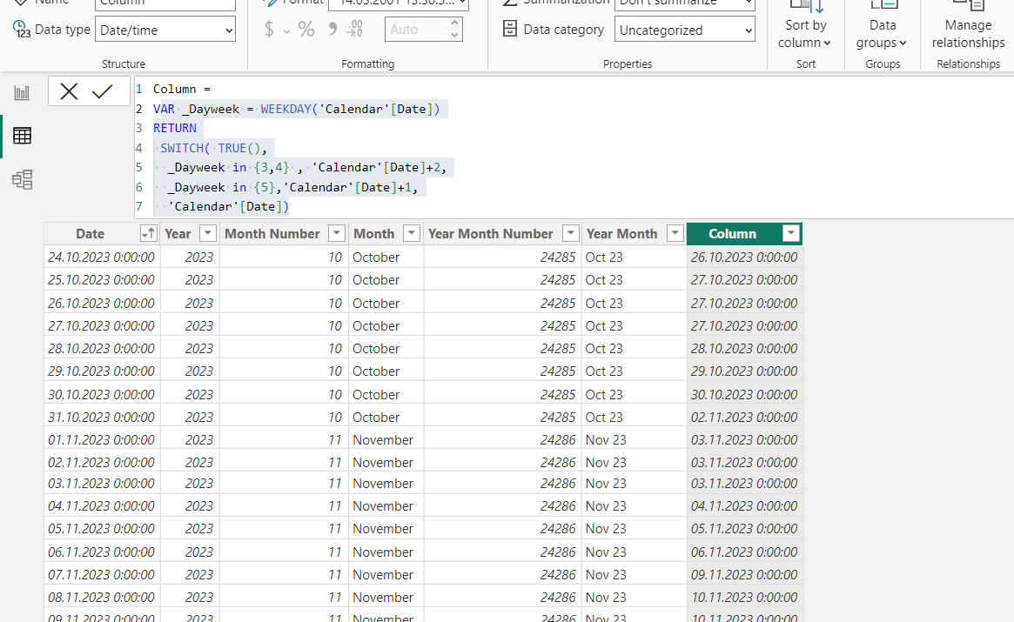Toggle the thousands separator comma icon
The image size is (1014, 622).
[332, 29]
